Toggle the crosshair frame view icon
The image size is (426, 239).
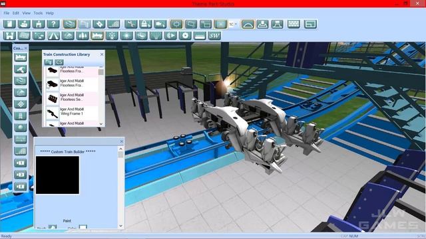[x=176, y=24]
